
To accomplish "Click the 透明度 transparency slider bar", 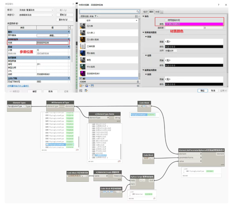I will 184,28.
